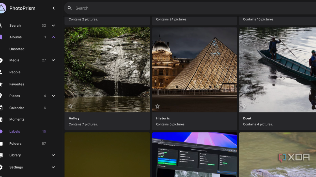The height and width of the screenshot is (177, 316).
Task: Click the PhotoPrism title text
Action: point(22,8)
